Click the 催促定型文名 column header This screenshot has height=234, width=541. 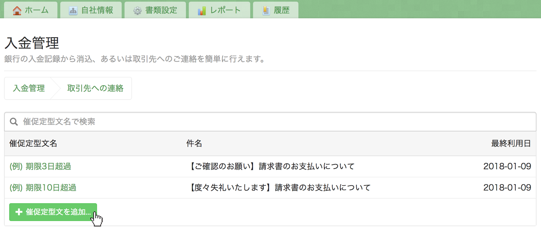(x=33, y=144)
